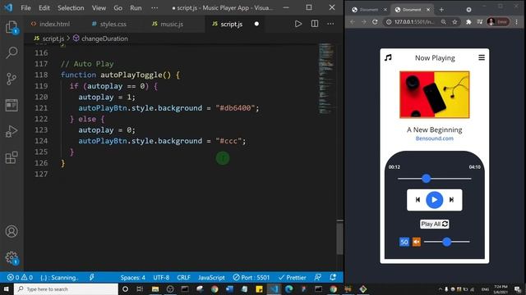This screenshot has height=295, width=526.
Task: Open the Go menu
Action: [x=118, y=7]
